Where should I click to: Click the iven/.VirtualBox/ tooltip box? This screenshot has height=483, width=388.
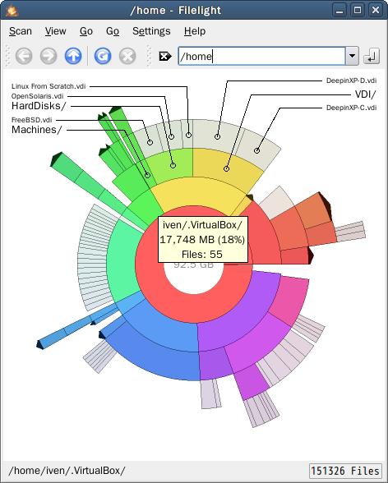coord(203,240)
